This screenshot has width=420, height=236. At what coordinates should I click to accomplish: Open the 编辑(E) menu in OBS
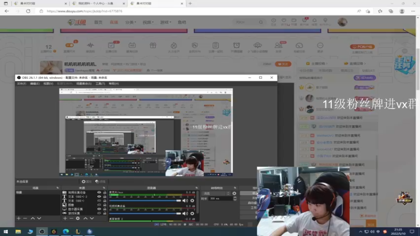(35, 84)
